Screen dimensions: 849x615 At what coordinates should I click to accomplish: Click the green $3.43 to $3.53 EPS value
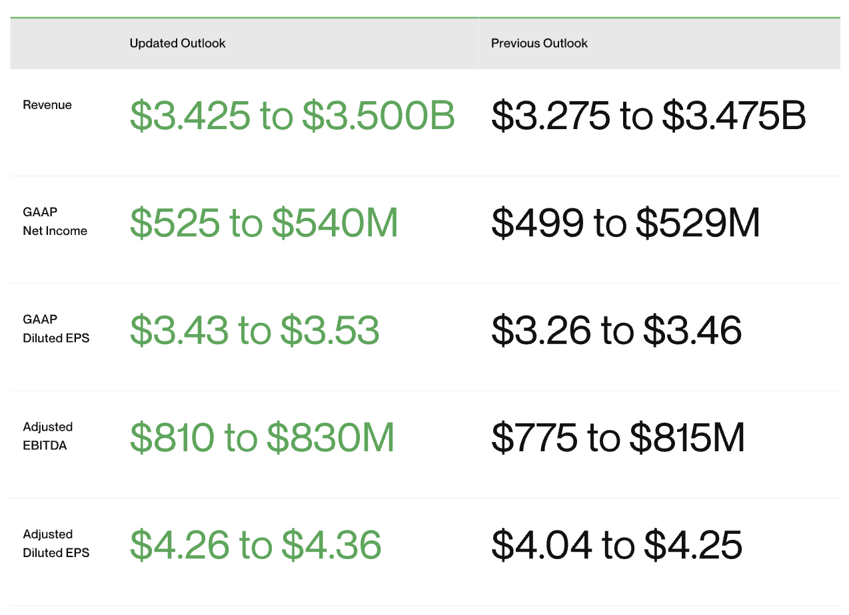coord(255,330)
